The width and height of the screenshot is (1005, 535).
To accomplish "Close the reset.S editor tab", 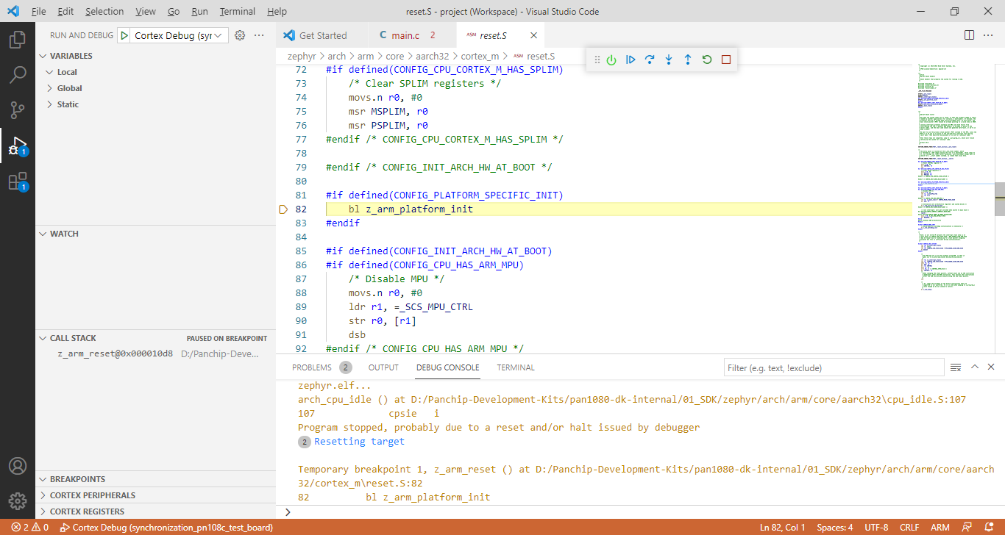I will pyautogui.click(x=533, y=35).
